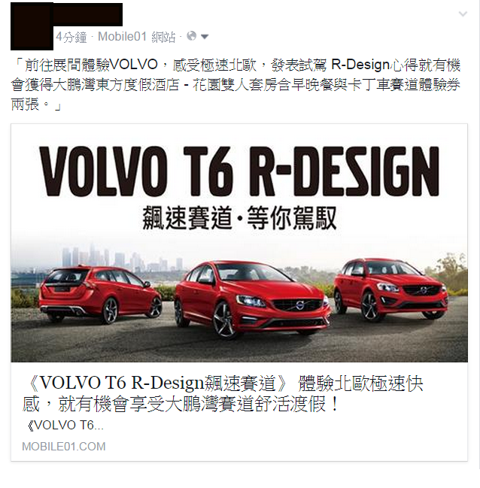Expand the audience selector arrow beside globe

(205, 37)
